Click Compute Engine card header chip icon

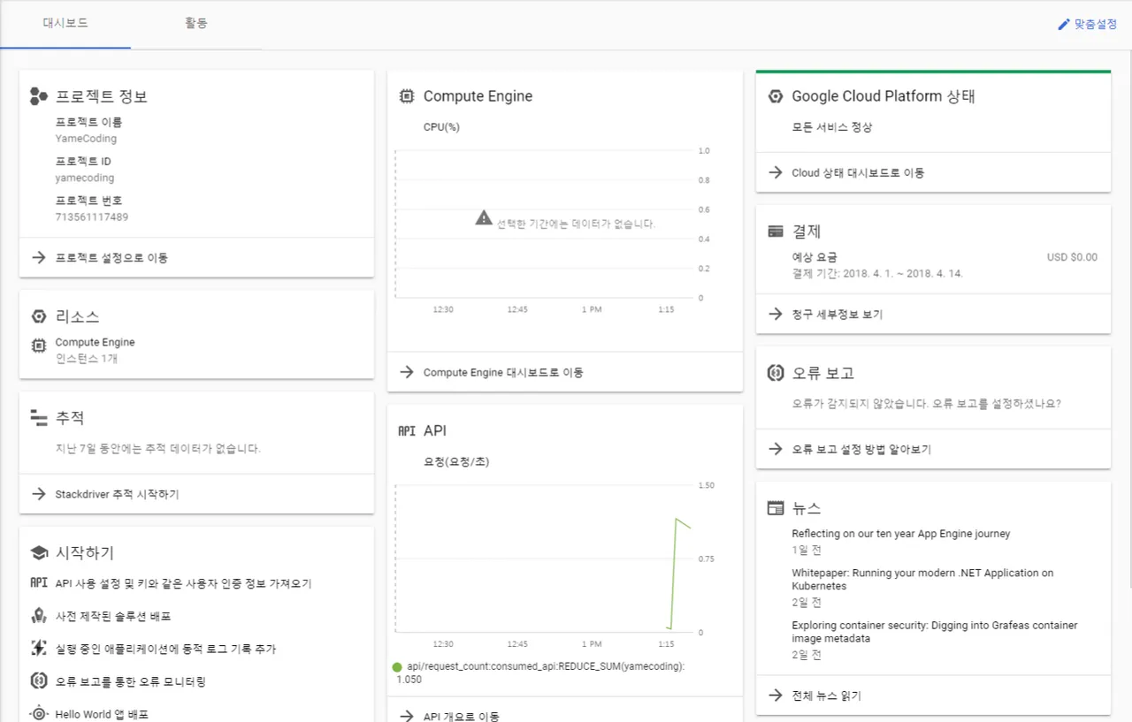click(407, 96)
